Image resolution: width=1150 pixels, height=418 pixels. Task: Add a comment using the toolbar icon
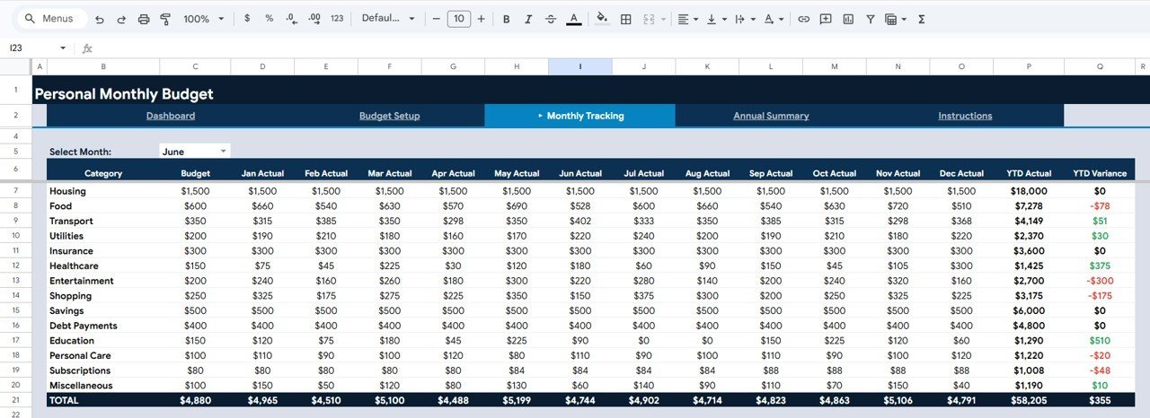826,19
